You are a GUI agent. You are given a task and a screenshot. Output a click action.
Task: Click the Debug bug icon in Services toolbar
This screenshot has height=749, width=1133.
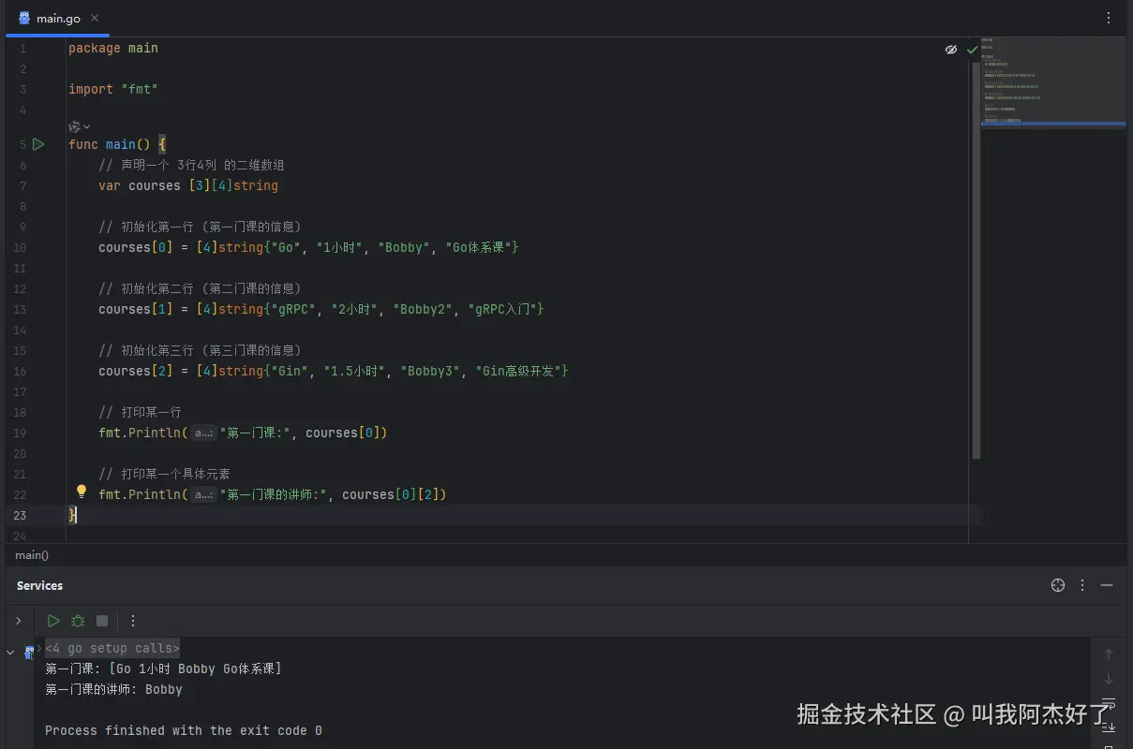click(x=78, y=621)
